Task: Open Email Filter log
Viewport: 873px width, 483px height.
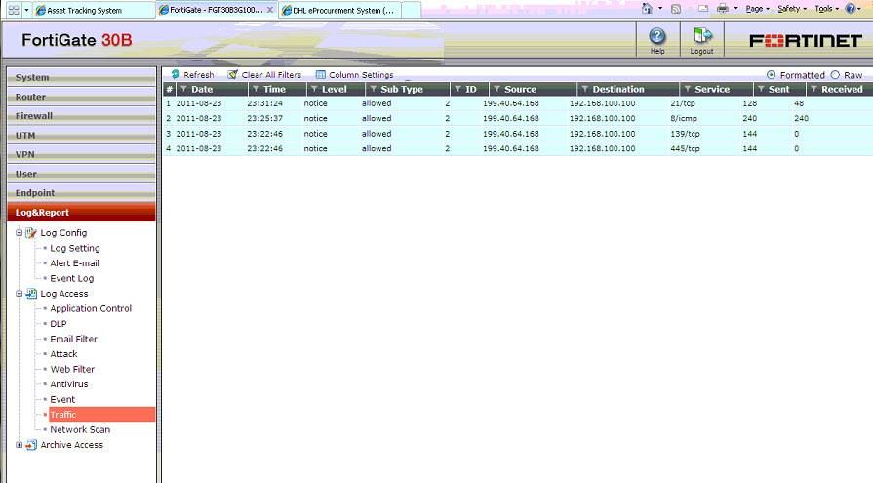Action: click(73, 339)
